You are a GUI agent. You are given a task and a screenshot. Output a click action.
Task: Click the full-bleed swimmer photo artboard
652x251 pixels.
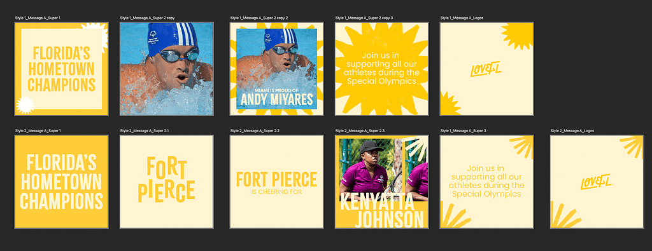(x=166, y=69)
